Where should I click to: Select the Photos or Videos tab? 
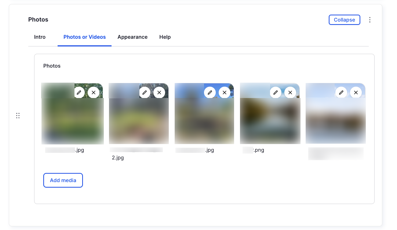click(84, 37)
